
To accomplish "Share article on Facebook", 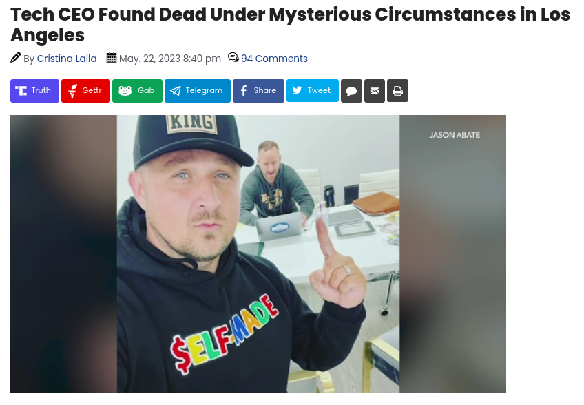I will (x=258, y=90).
